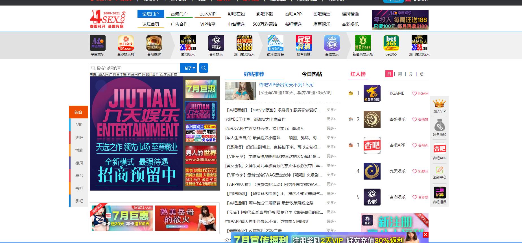The image size is (522, 243).
Task: Click the magnifier search button
Action: pyautogui.click(x=204, y=68)
